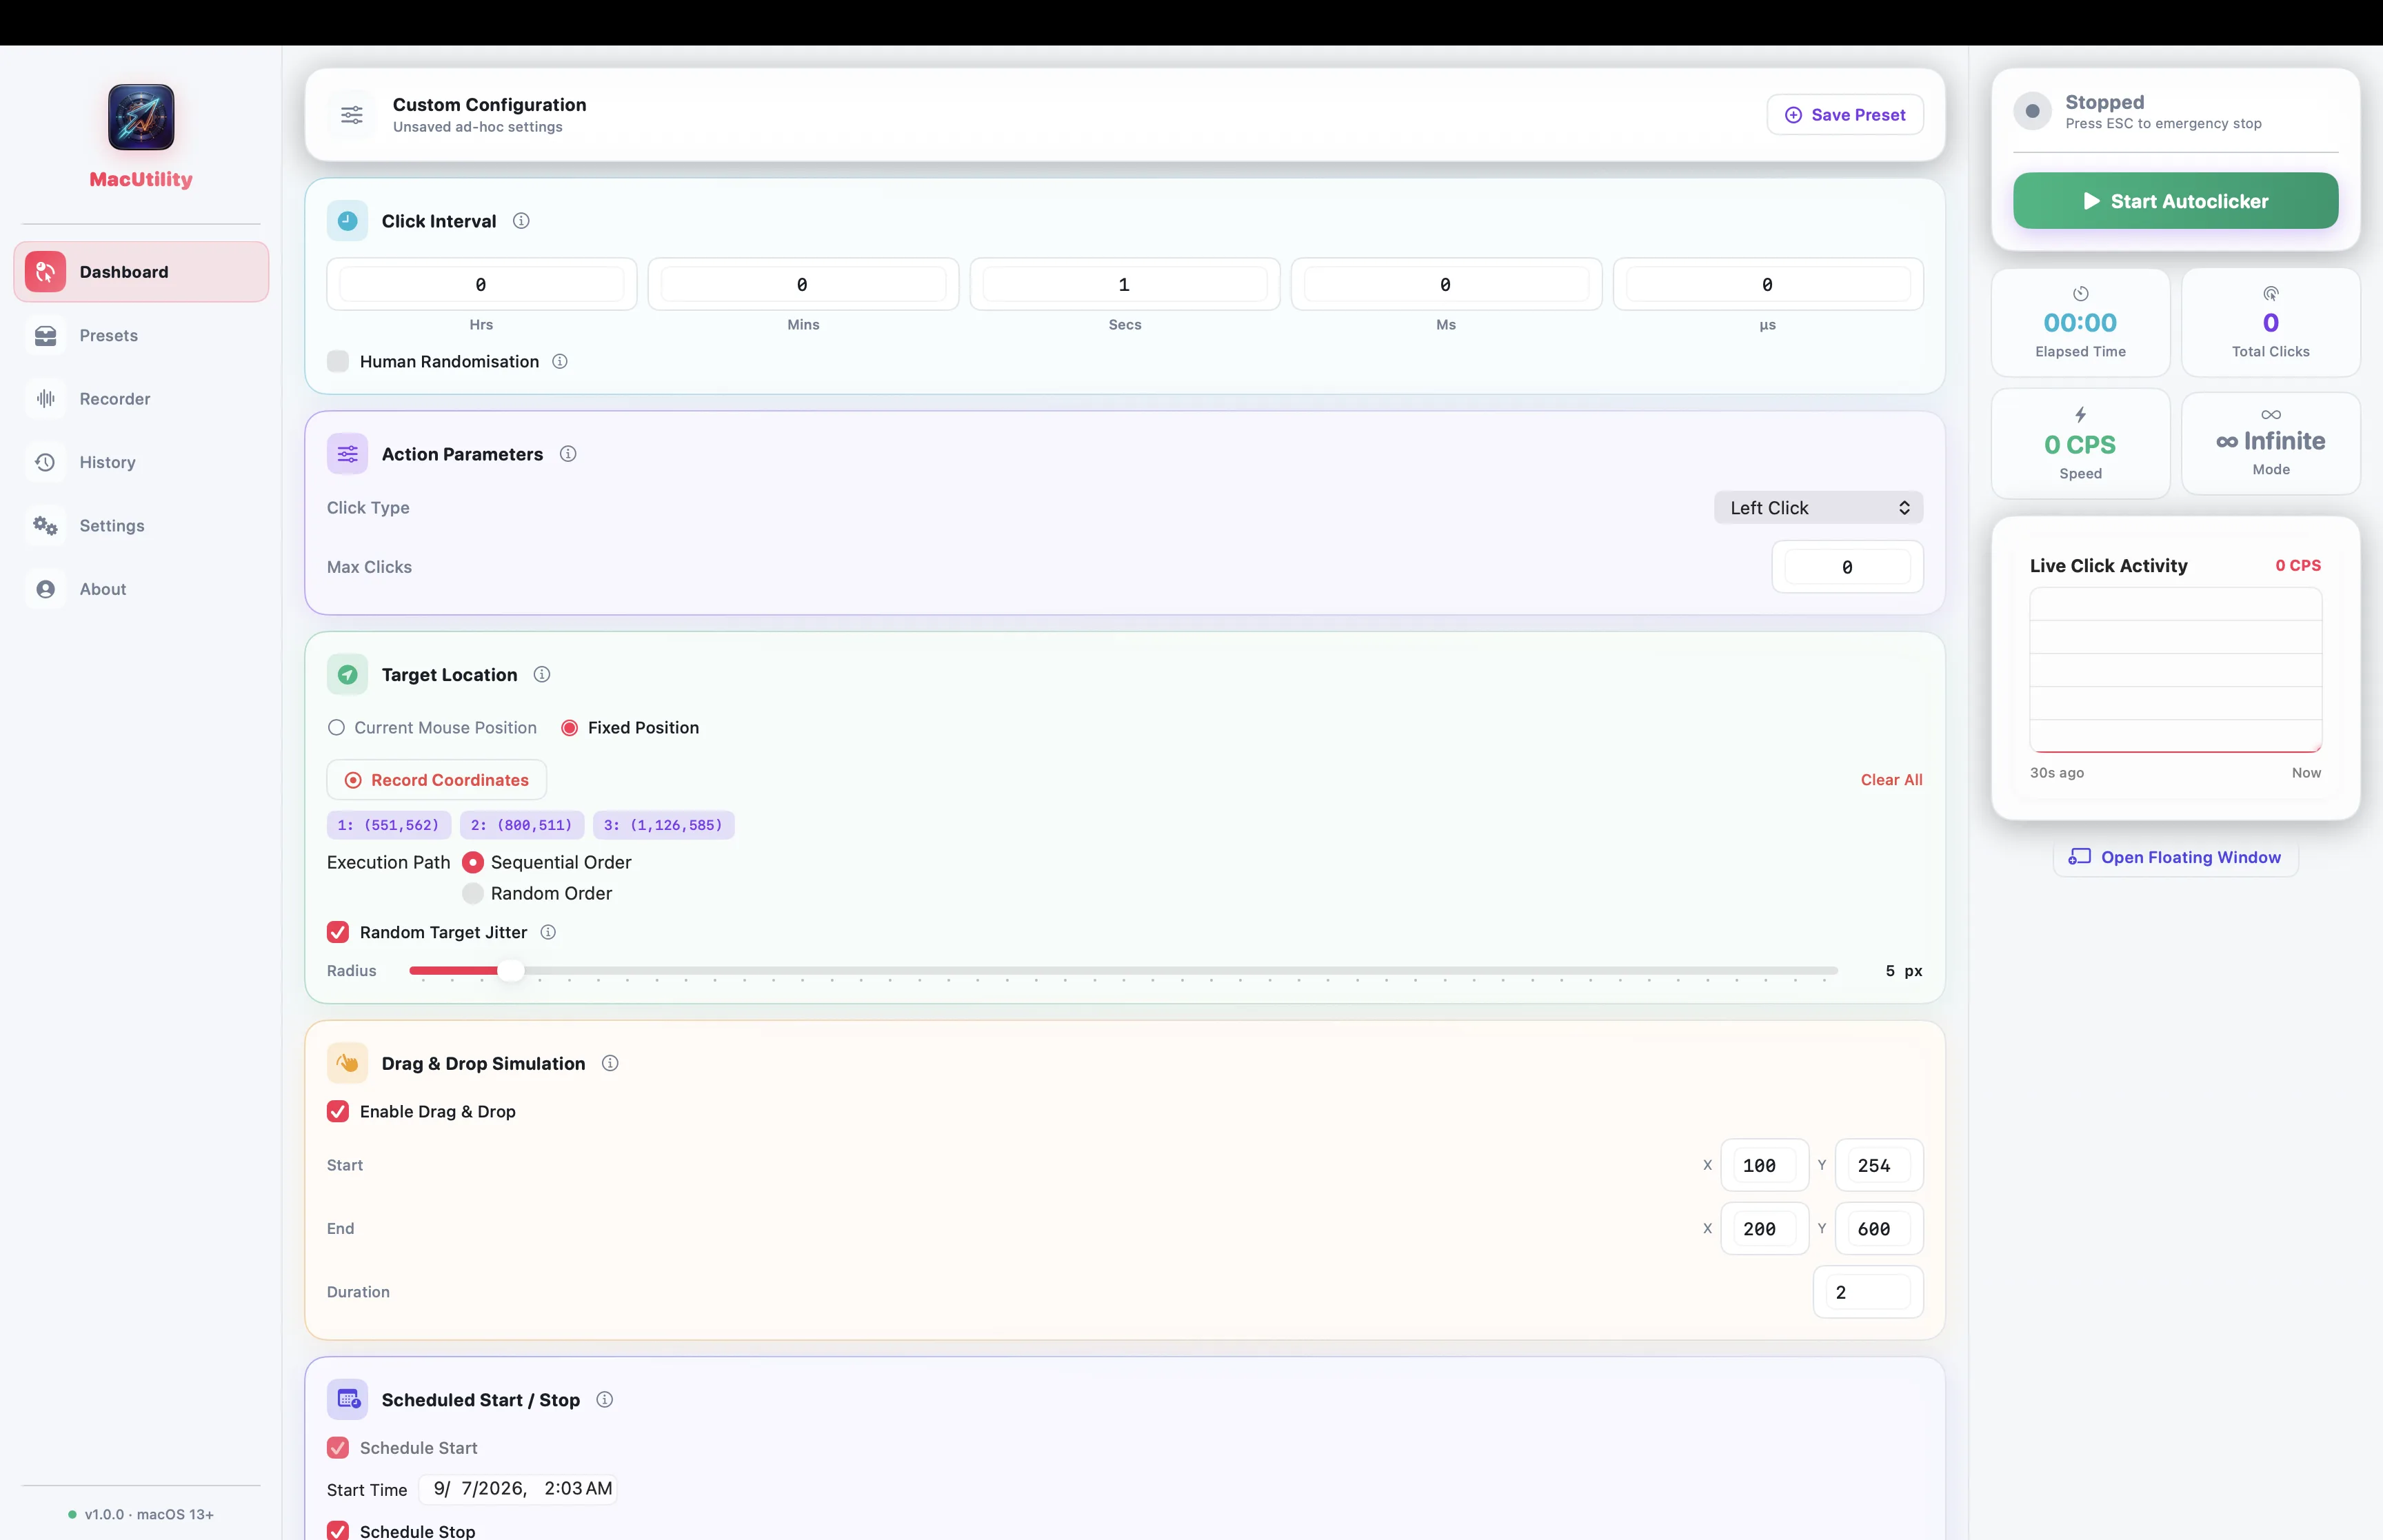Click the Recorder waveform icon
The height and width of the screenshot is (1540, 2383).
point(46,399)
